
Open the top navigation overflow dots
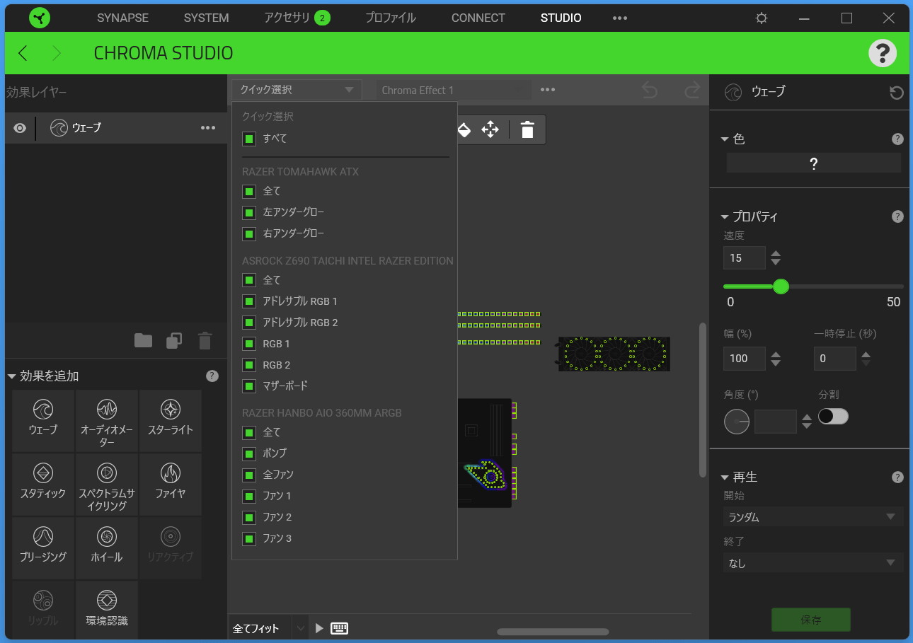point(620,18)
